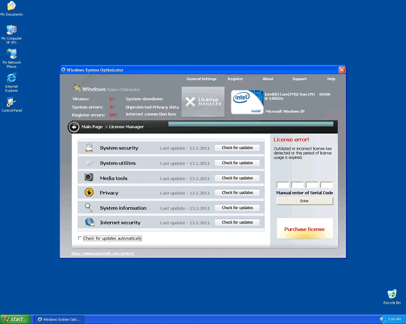Click the first serial code input box
Viewport: 406px width, 324px height.
coord(283,185)
